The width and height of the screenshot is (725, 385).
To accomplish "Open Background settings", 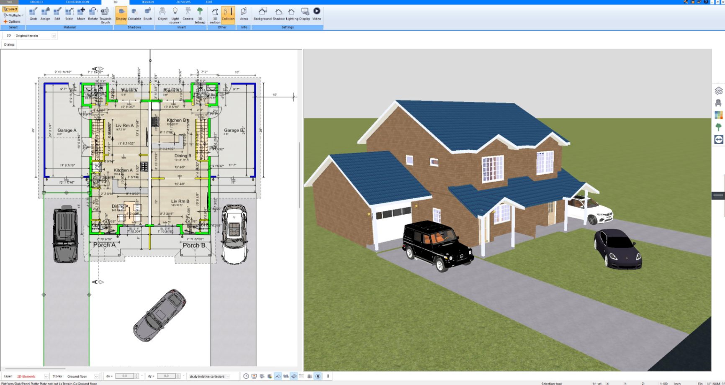I will [x=262, y=14].
